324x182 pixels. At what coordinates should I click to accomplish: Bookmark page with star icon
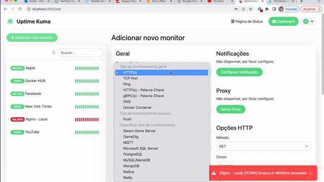(251, 9)
